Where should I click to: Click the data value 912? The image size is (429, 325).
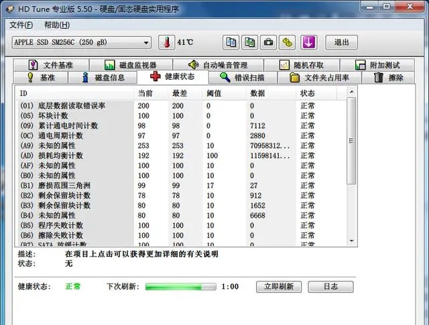click(x=255, y=196)
